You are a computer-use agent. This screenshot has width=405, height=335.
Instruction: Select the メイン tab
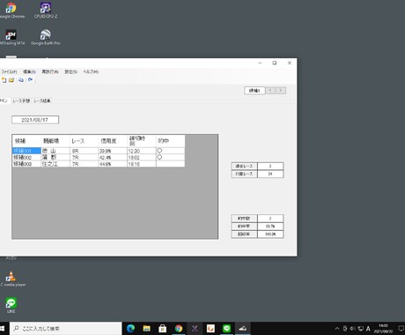pyautogui.click(x=4, y=100)
